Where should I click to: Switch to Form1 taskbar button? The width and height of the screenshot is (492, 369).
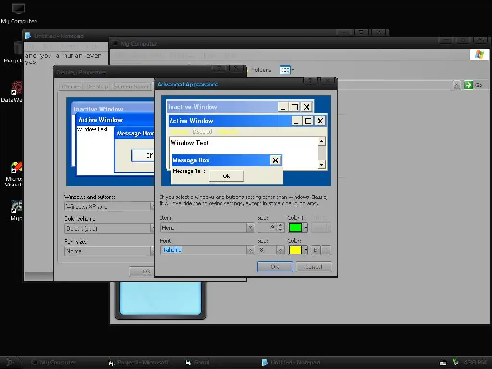[x=197, y=362]
